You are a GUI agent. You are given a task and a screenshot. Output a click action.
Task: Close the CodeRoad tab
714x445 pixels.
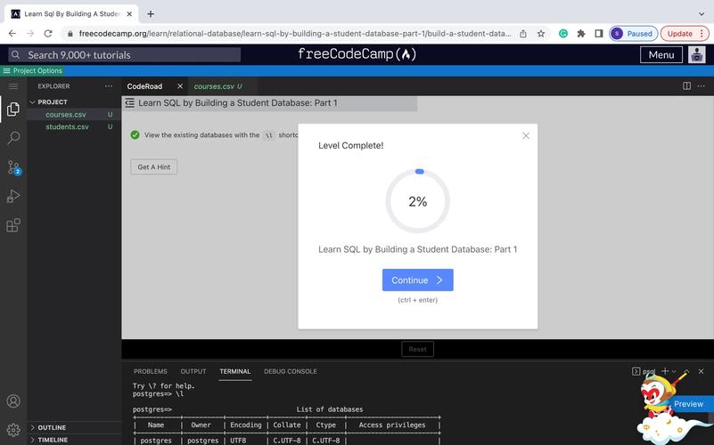(180, 86)
